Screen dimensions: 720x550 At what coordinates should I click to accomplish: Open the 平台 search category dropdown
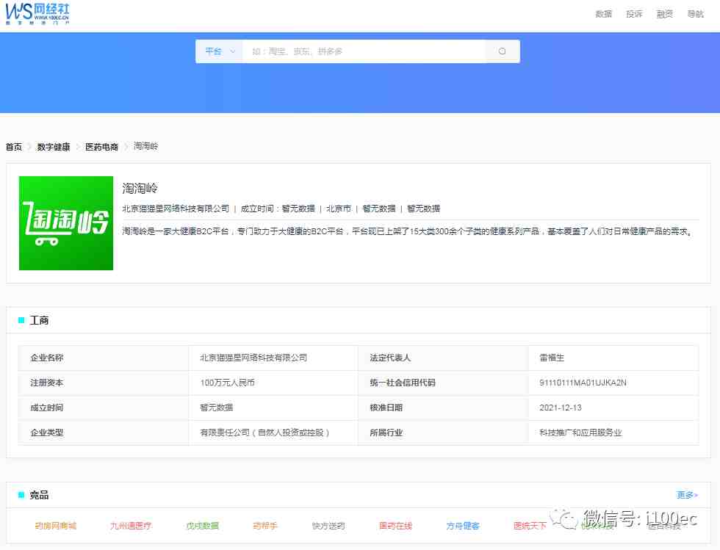click(219, 51)
